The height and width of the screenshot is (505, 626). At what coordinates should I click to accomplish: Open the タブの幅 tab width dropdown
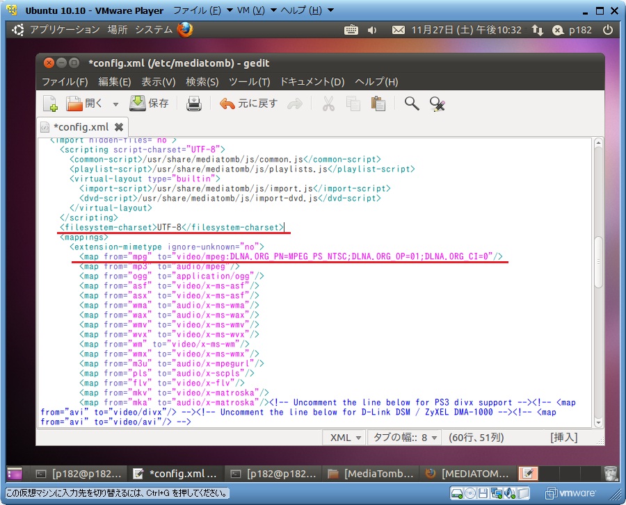[405, 438]
